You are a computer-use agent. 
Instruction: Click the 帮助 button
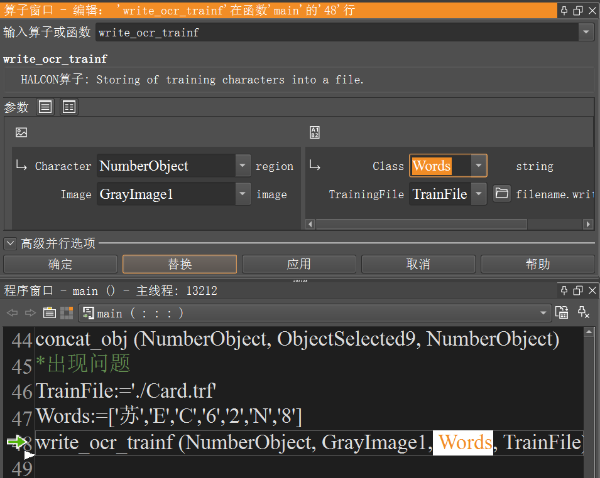(x=538, y=264)
